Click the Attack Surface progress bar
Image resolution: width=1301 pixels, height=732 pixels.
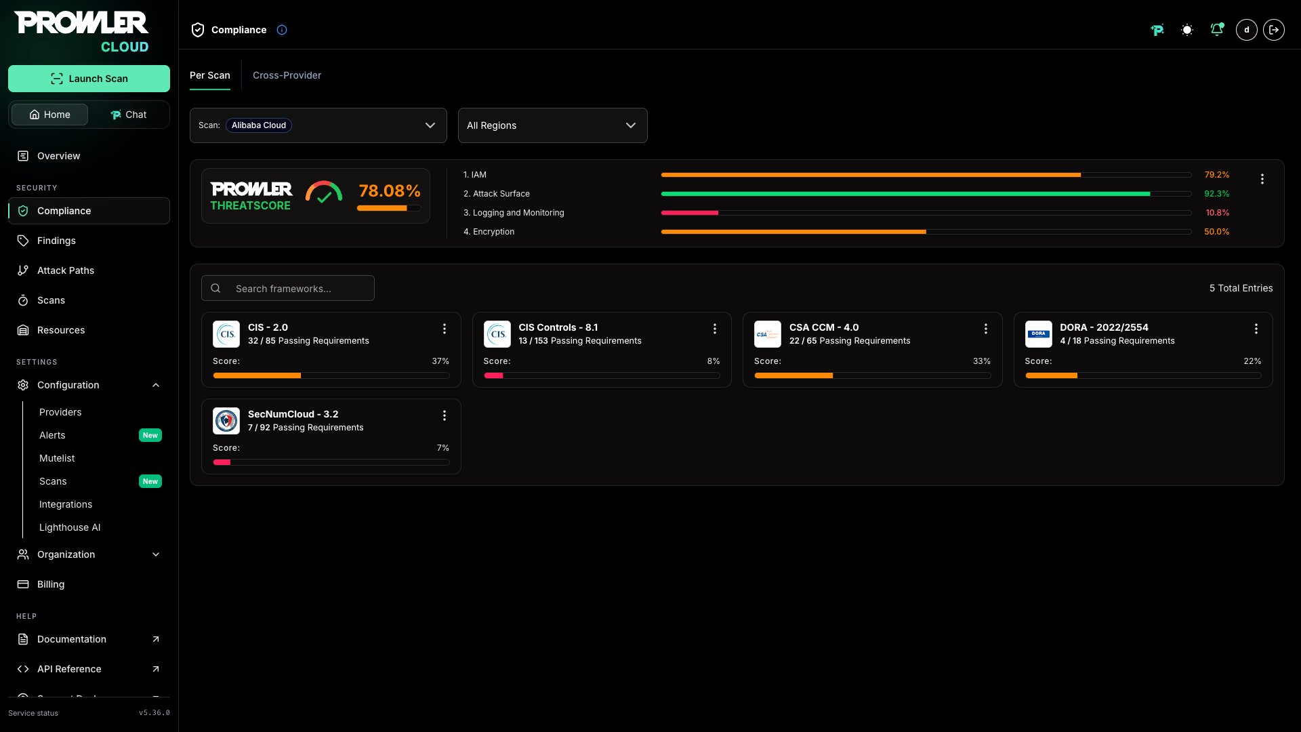[x=926, y=194]
